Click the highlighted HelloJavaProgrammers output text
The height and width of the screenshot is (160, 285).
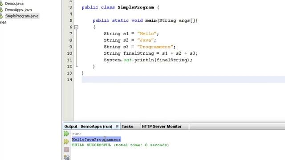pos(96,140)
